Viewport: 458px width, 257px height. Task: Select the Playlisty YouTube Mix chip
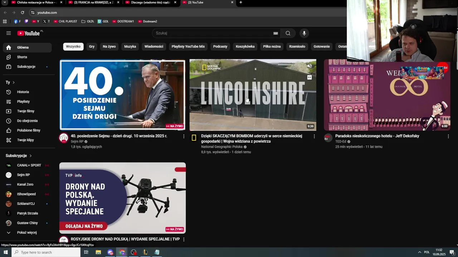[188, 46]
